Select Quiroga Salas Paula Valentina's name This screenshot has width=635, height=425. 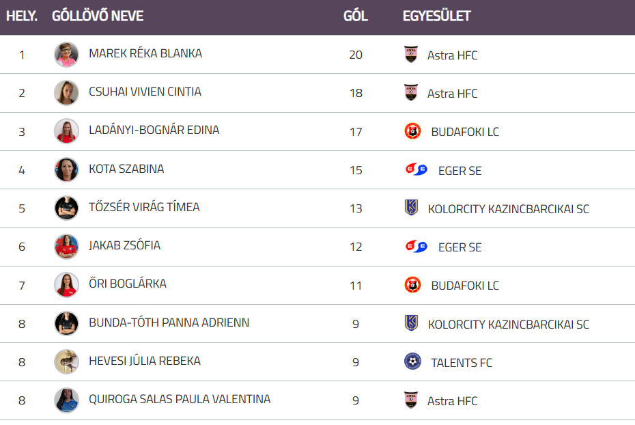click(x=180, y=399)
